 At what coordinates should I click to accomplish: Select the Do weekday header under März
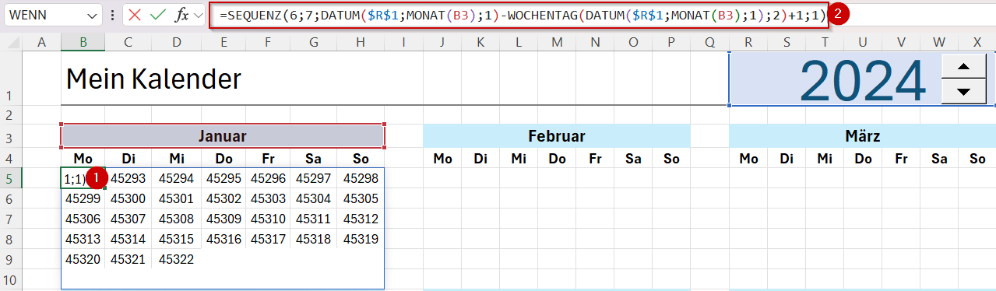pyautogui.click(x=863, y=159)
